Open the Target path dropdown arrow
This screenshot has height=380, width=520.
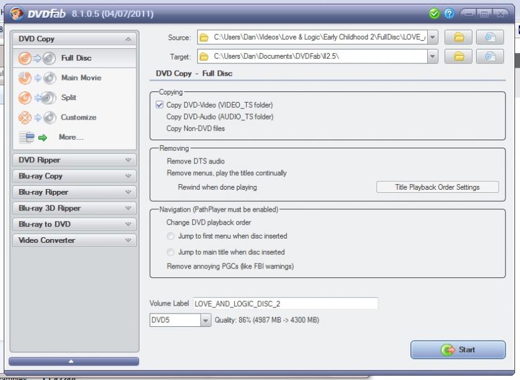point(432,56)
